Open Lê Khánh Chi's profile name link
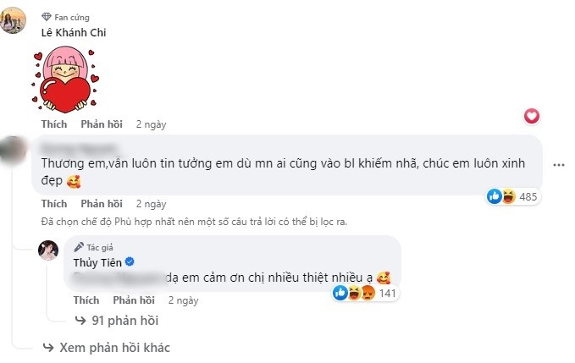575x363 pixels. tap(74, 32)
